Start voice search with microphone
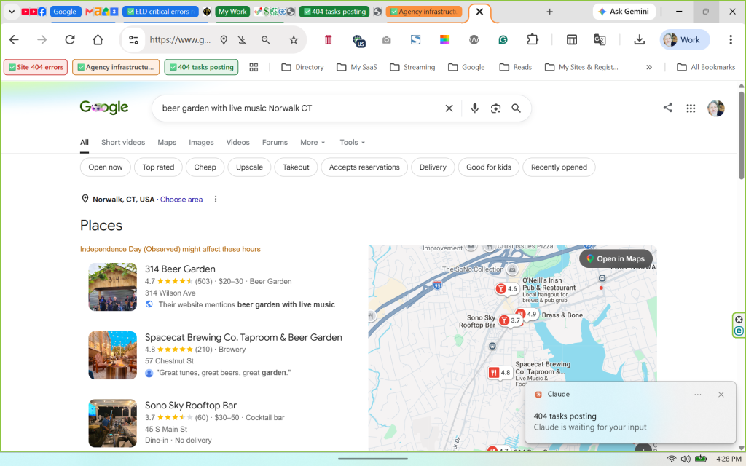The height and width of the screenshot is (466, 746). [474, 108]
